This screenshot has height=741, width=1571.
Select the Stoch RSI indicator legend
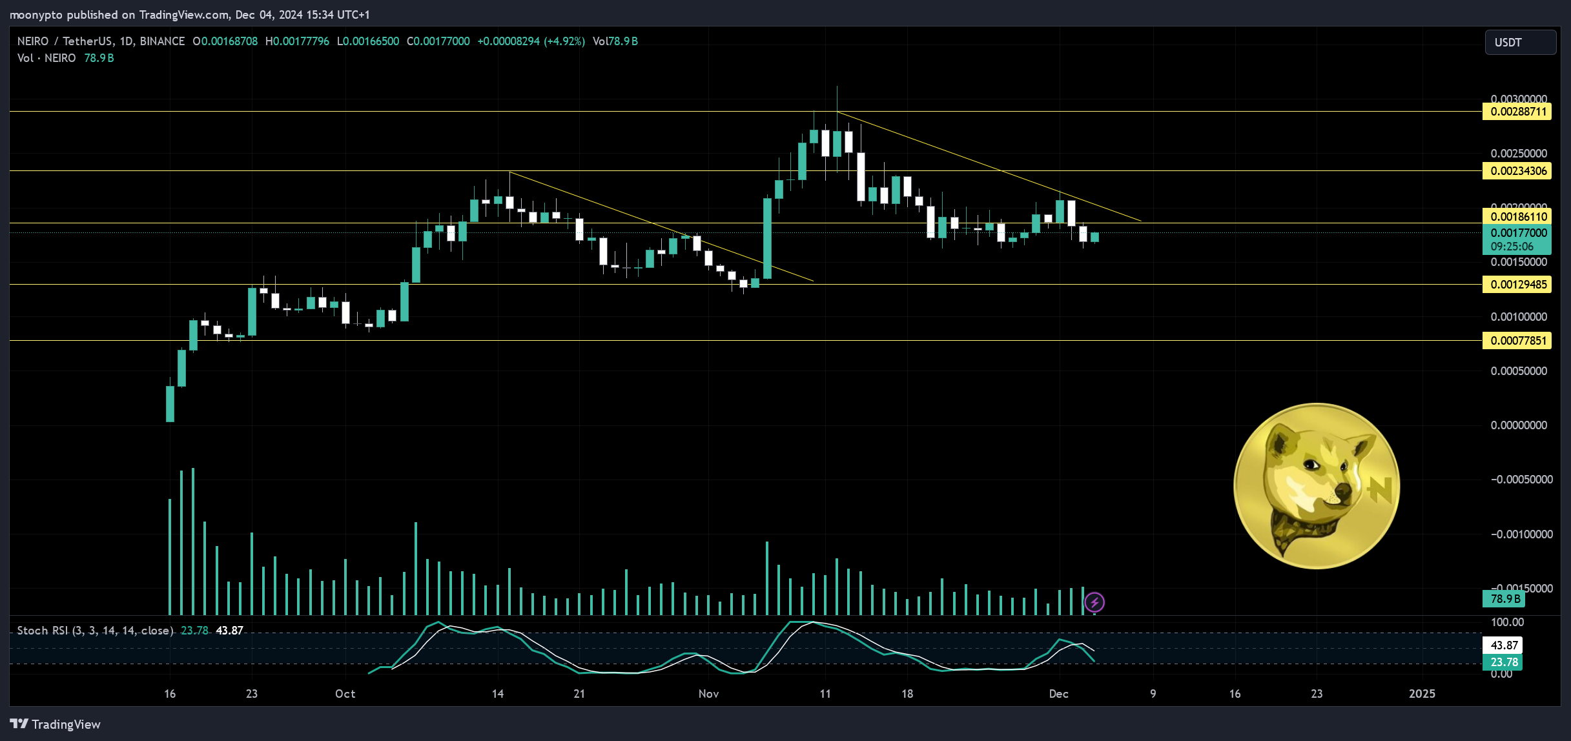(x=95, y=631)
